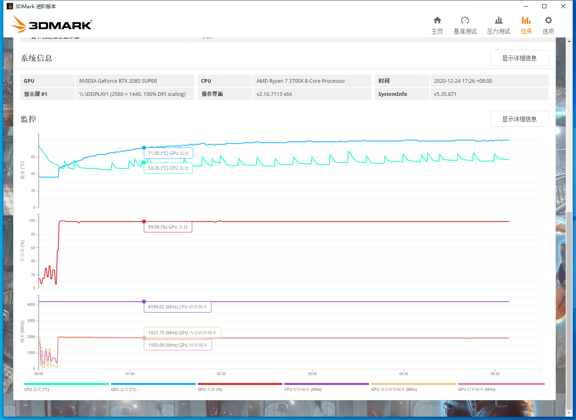Click the green GPU 温度 color bar
The height and width of the screenshot is (420, 576).
click(153, 383)
